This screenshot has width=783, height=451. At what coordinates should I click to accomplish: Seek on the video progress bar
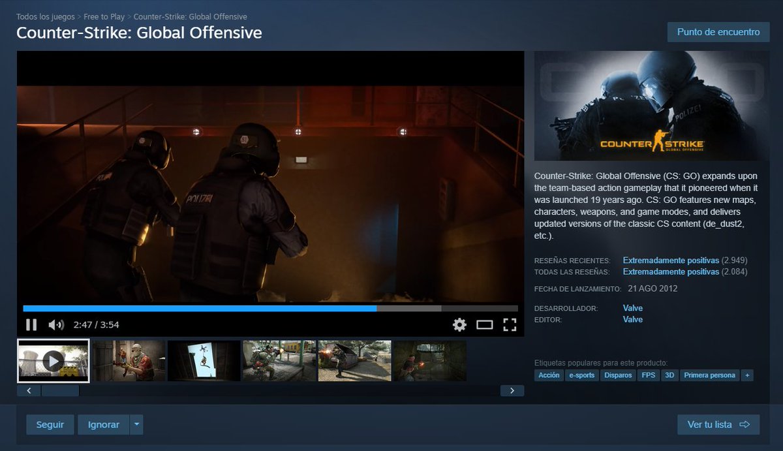point(270,308)
